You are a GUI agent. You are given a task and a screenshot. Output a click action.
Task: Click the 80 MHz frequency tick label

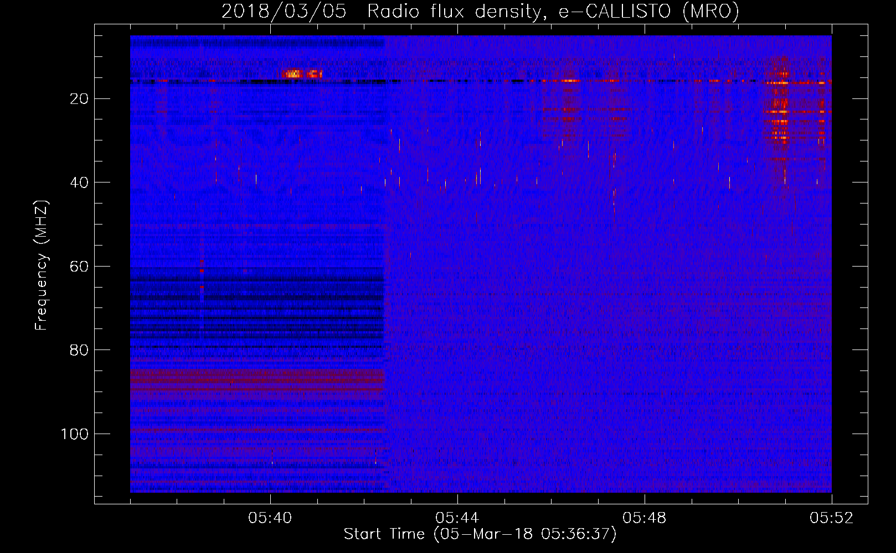pyautogui.click(x=80, y=350)
